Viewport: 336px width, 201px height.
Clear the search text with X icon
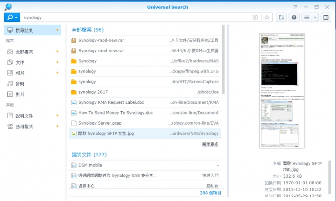pyautogui.click(x=255, y=17)
